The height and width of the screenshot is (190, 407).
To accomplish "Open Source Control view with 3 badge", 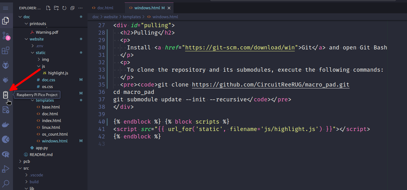I will [6, 36].
